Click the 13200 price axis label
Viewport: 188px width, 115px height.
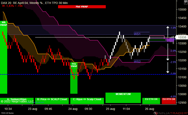[x=182, y=60]
